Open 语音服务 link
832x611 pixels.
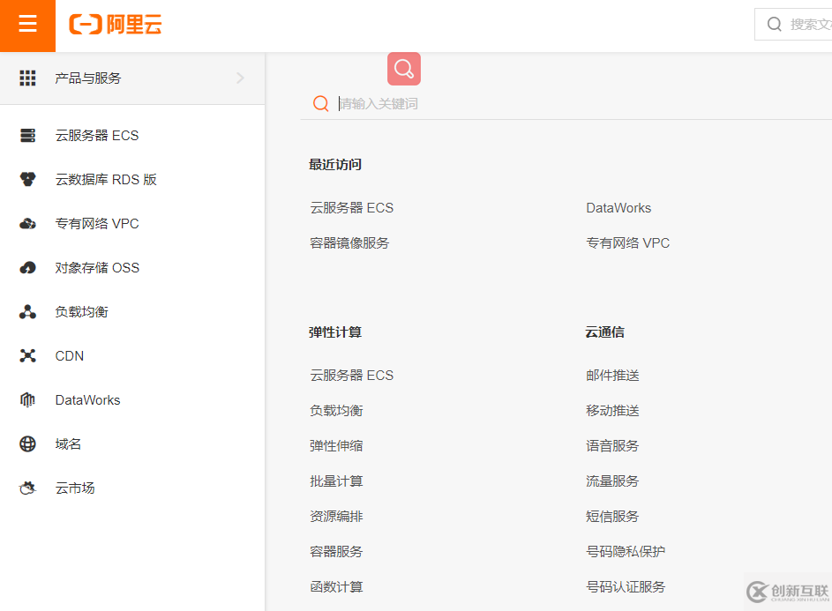[612, 445]
